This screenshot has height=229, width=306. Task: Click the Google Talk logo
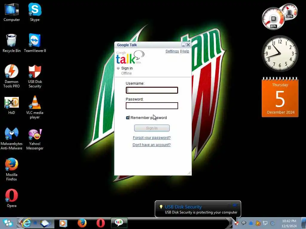(x=130, y=58)
